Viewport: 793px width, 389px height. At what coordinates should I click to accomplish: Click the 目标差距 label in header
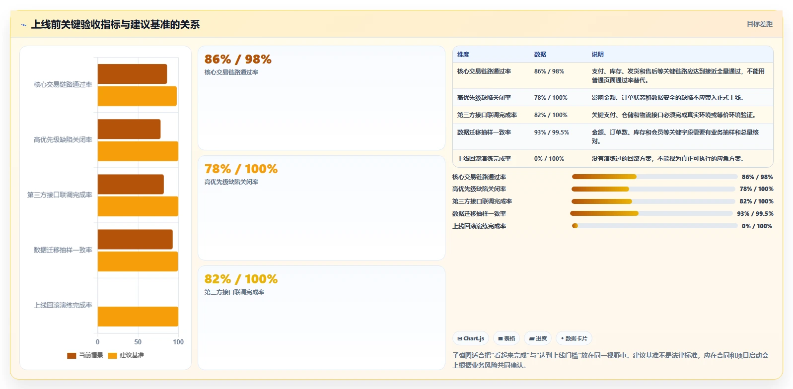coord(759,24)
